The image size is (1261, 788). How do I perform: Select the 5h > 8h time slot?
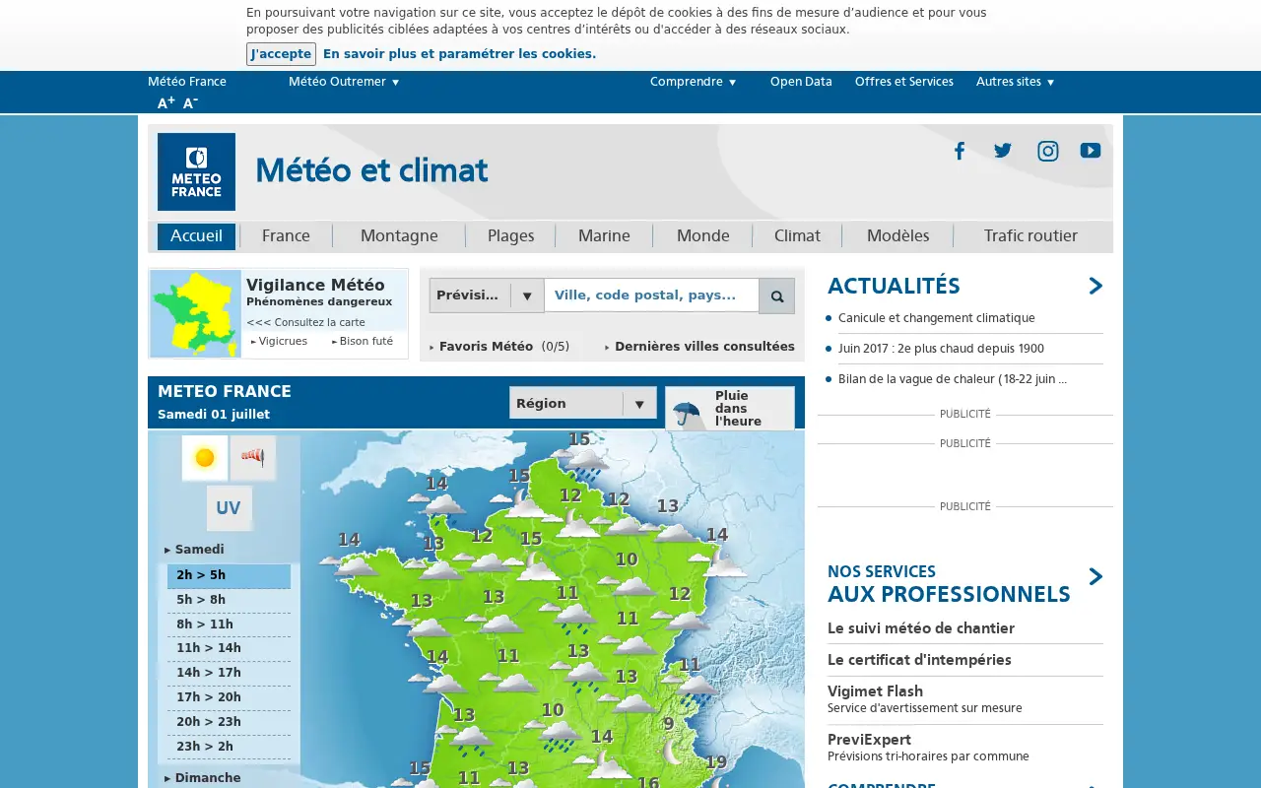(229, 600)
